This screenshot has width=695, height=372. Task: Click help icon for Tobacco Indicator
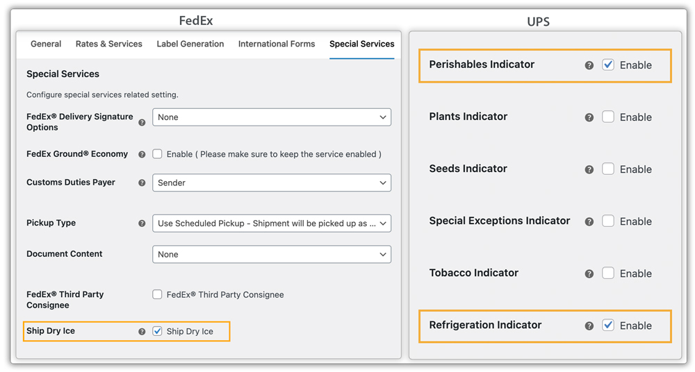click(589, 273)
